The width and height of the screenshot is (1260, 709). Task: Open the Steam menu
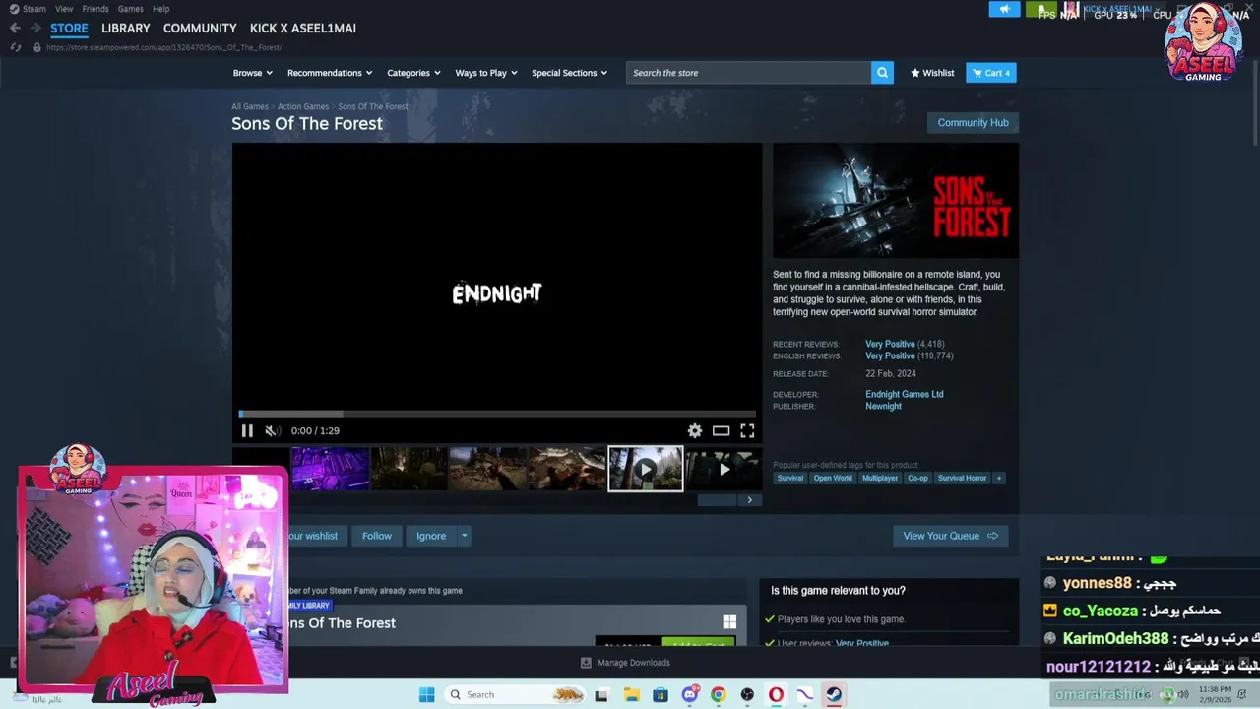pyautogui.click(x=34, y=9)
